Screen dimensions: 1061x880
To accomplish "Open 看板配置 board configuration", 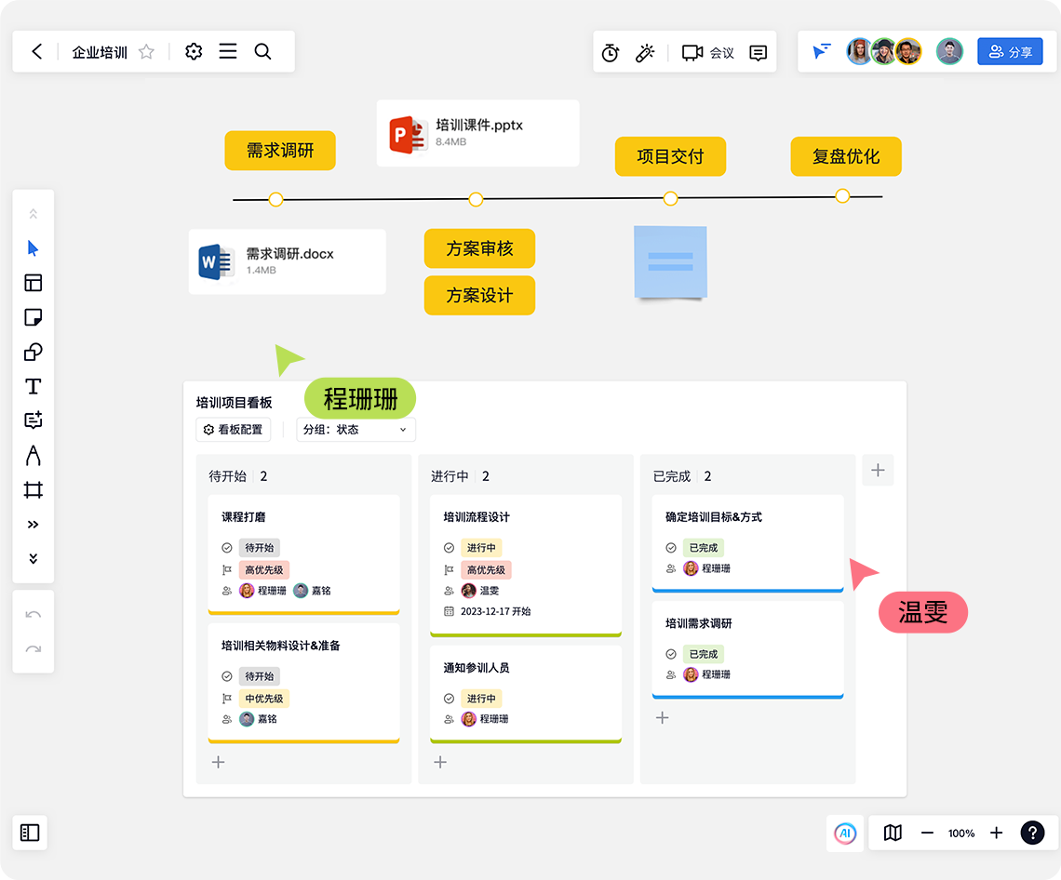I will (x=234, y=430).
